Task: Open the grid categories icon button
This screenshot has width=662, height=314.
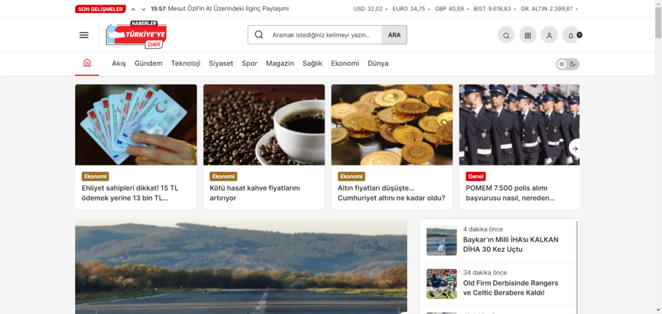Action: 528,35
